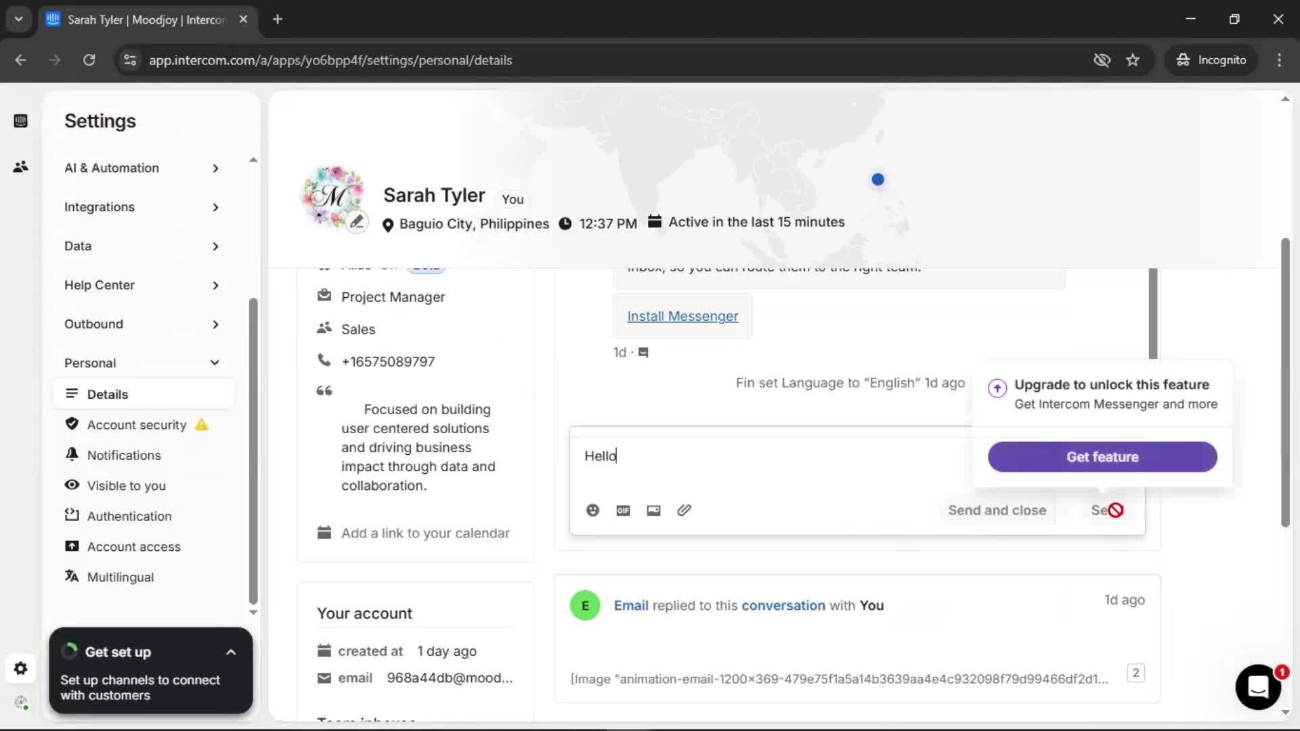Image resolution: width=1300 pixels, height=731 pixels.
Task: Click the note icon next to 1d
Action: coord(643,353)
